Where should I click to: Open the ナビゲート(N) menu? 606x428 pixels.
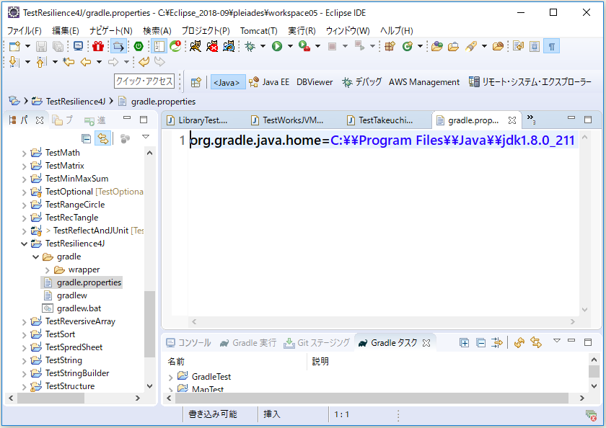coord(111,30)
